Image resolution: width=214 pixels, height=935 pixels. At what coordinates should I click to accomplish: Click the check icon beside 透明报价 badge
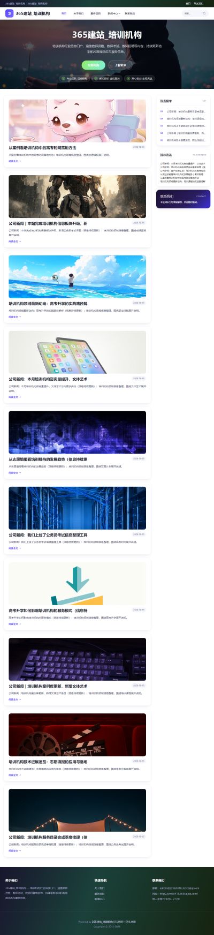[x=96, y=78]
